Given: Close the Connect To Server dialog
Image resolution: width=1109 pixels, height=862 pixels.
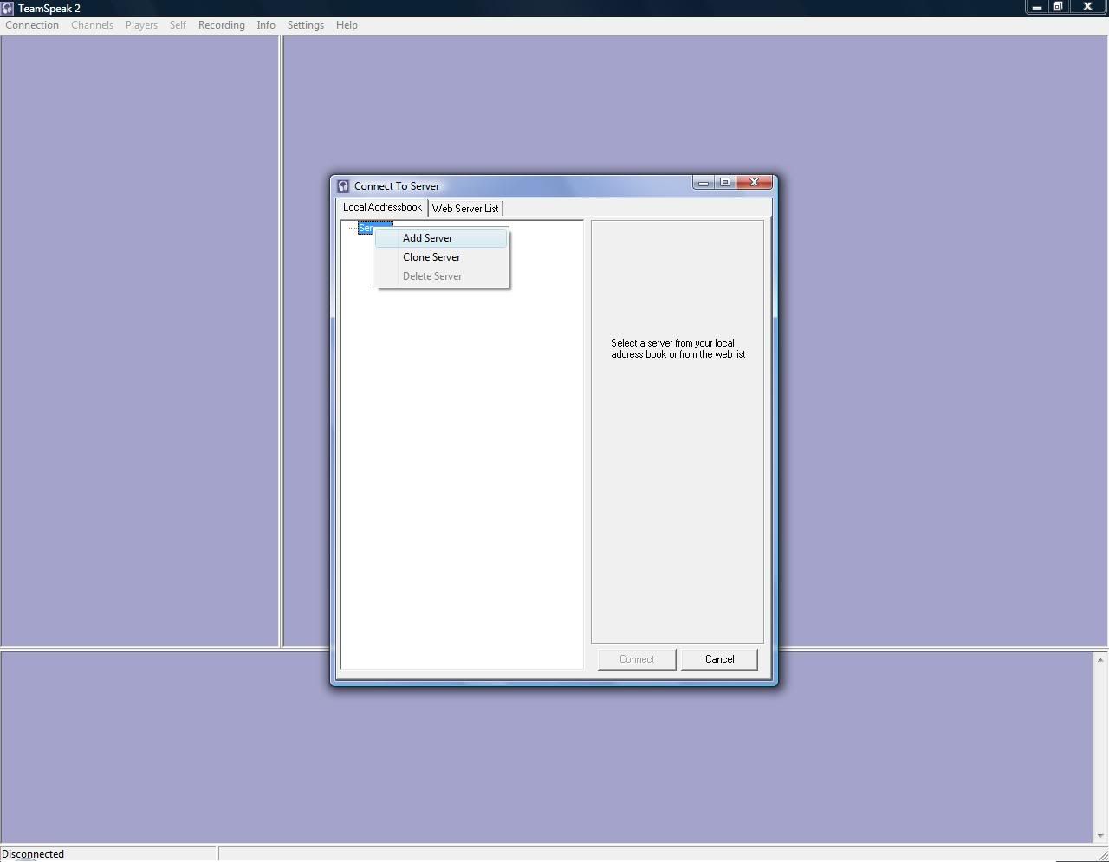Looking at the screenshot, I should pyautogui.click(x=754, y=182).
